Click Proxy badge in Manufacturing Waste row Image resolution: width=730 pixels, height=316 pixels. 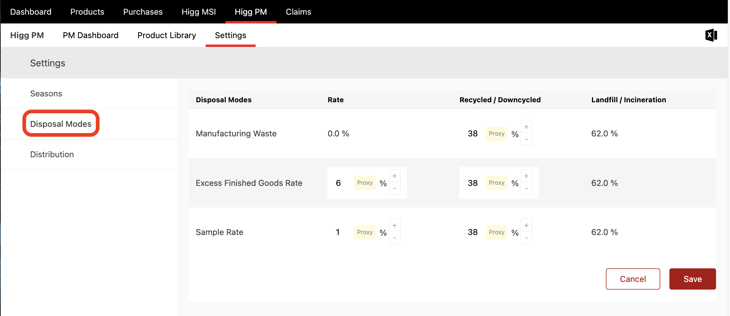click(496, 133)
